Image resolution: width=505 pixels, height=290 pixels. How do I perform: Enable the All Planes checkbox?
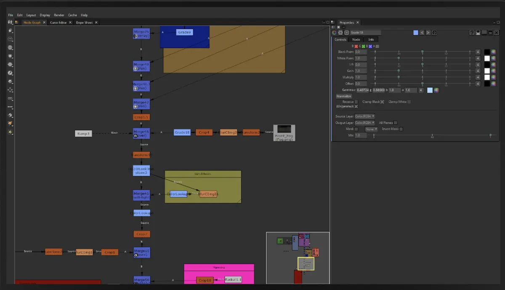(396, 123)
